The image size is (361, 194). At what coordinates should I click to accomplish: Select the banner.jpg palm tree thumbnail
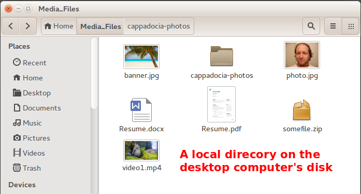pyautogui.click(x=141, y=57)
